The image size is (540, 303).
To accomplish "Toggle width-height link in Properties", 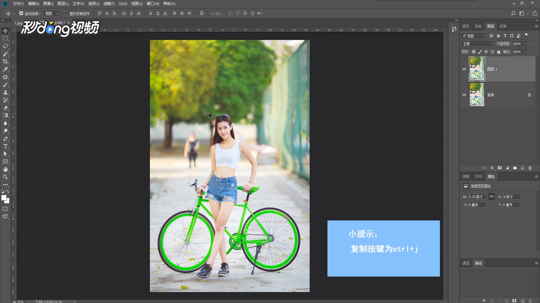I will [x=491, y=197].
